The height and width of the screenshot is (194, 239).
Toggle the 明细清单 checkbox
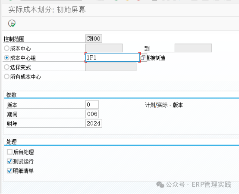coord(9,171)
